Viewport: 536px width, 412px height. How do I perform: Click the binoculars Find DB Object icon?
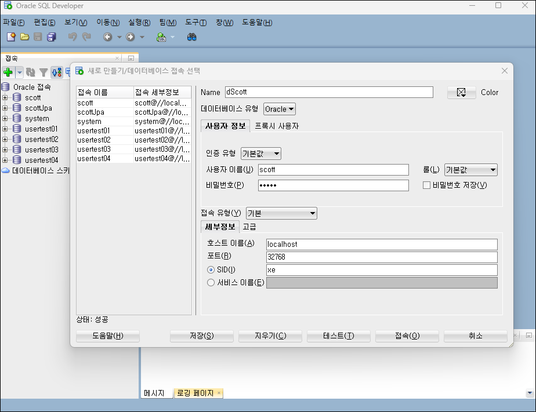[x=192, y=37]
